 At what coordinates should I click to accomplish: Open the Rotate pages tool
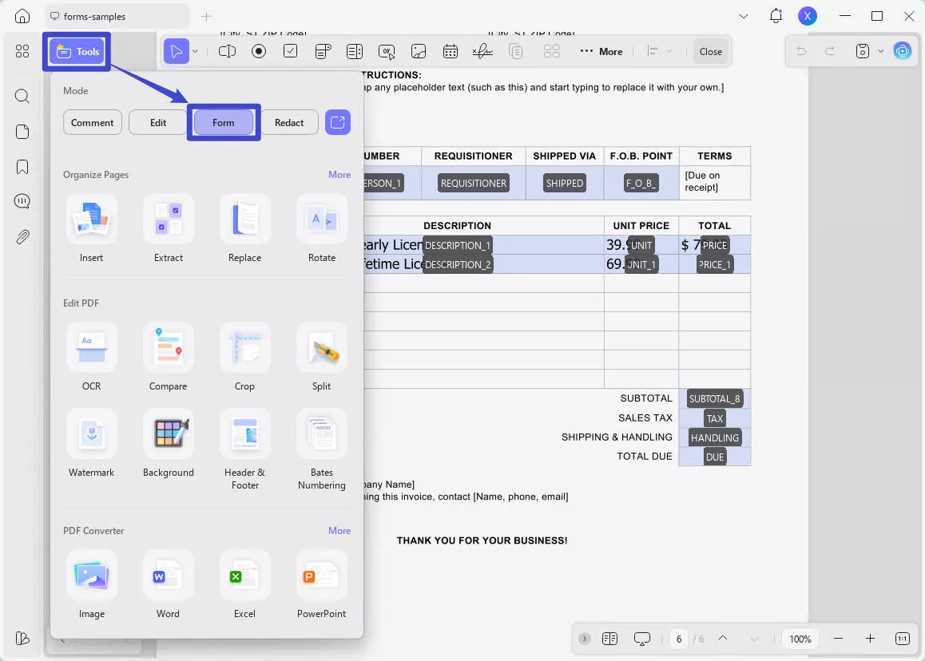[x=321, y=229]
